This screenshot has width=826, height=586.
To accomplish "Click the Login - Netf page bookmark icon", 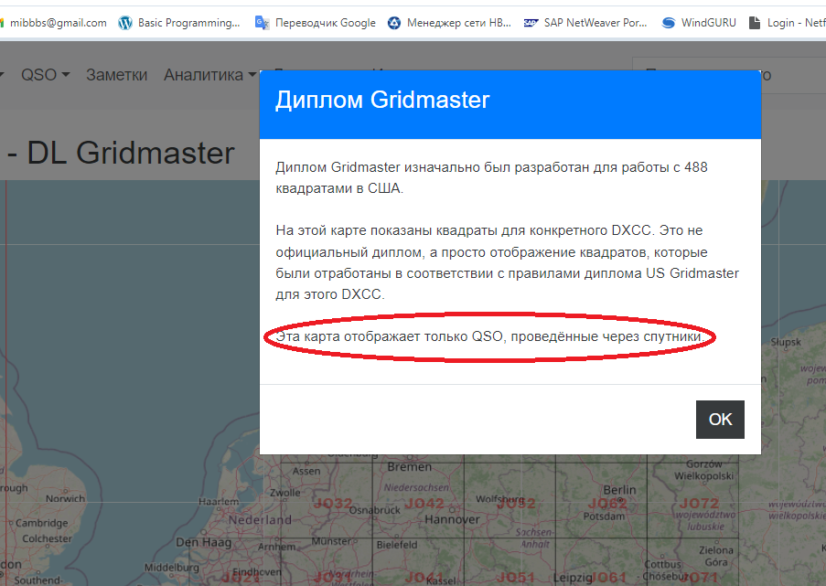I will pos(755,23).
